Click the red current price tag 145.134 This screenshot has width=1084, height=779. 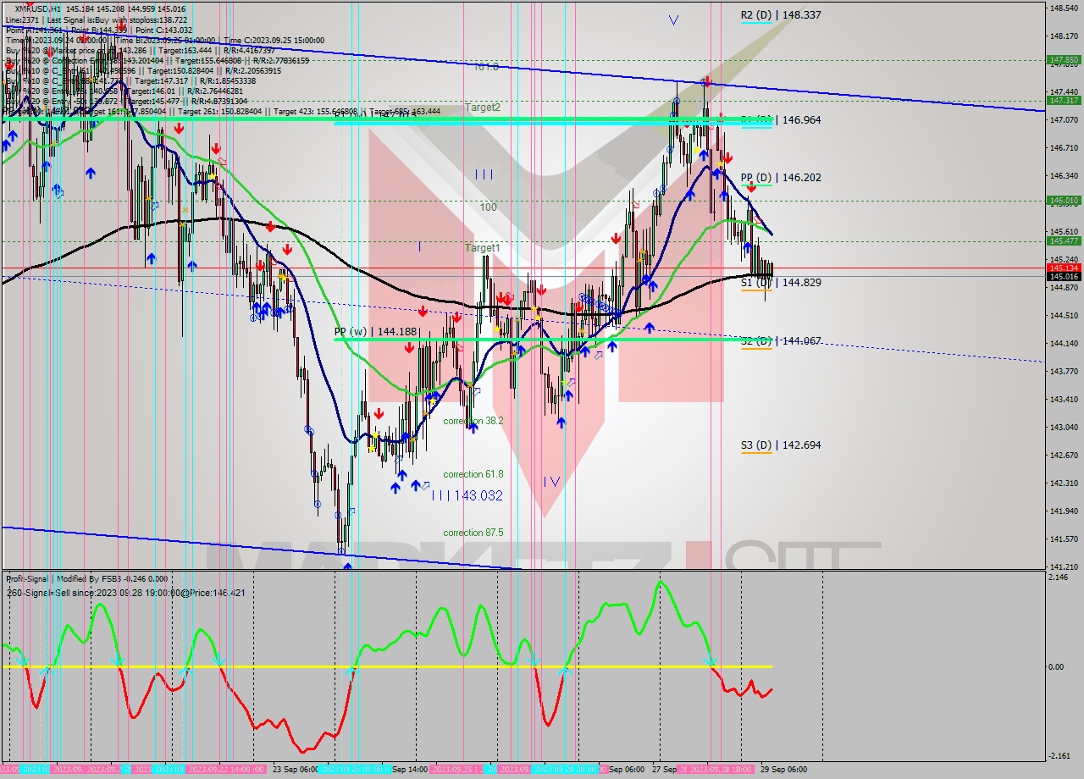coord(1064,268)
